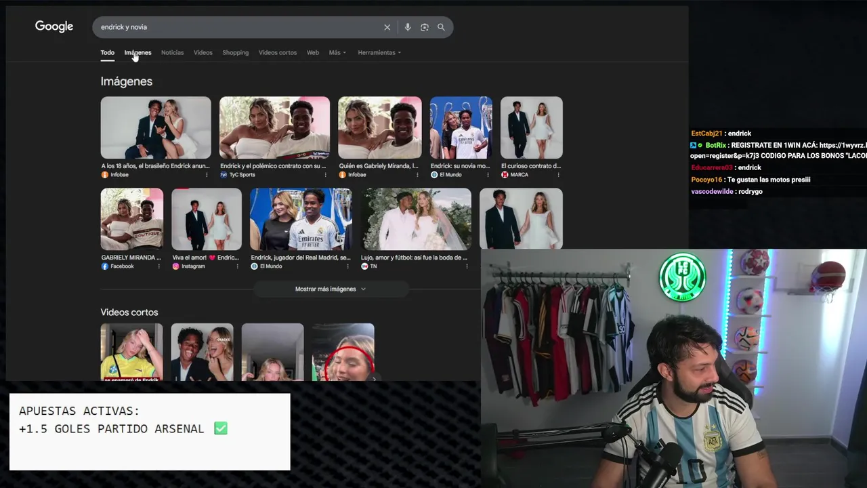Click the Google logo

coord(54,26)
